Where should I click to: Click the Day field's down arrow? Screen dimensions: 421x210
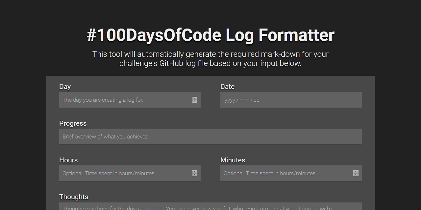coord(195,101)
